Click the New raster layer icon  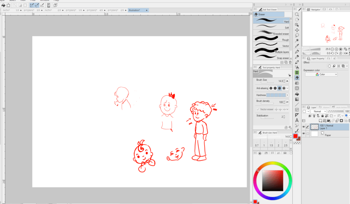320,121
